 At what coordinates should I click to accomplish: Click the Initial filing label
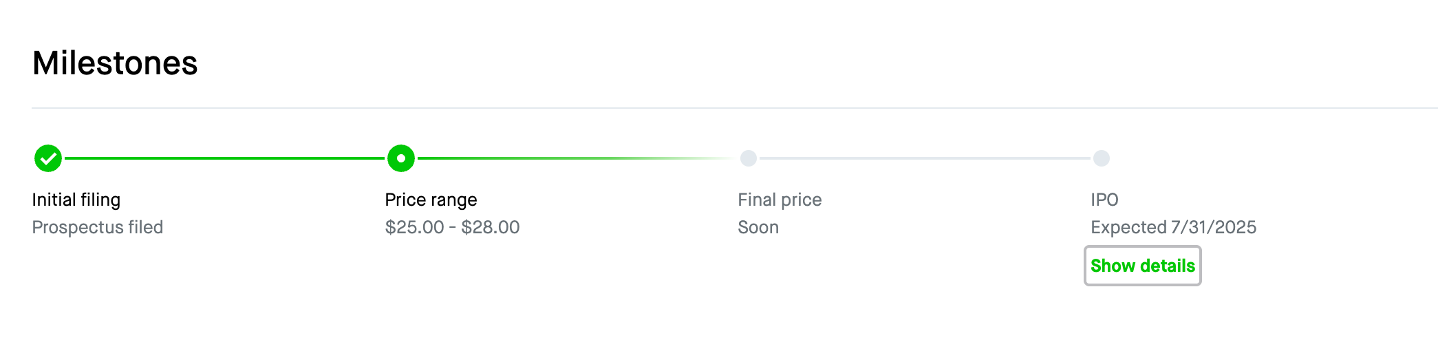[76, 200]
